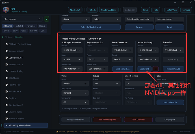195x134 pixels.
Task: Open the Addons Select dropdown
Action: pos(106,20)
